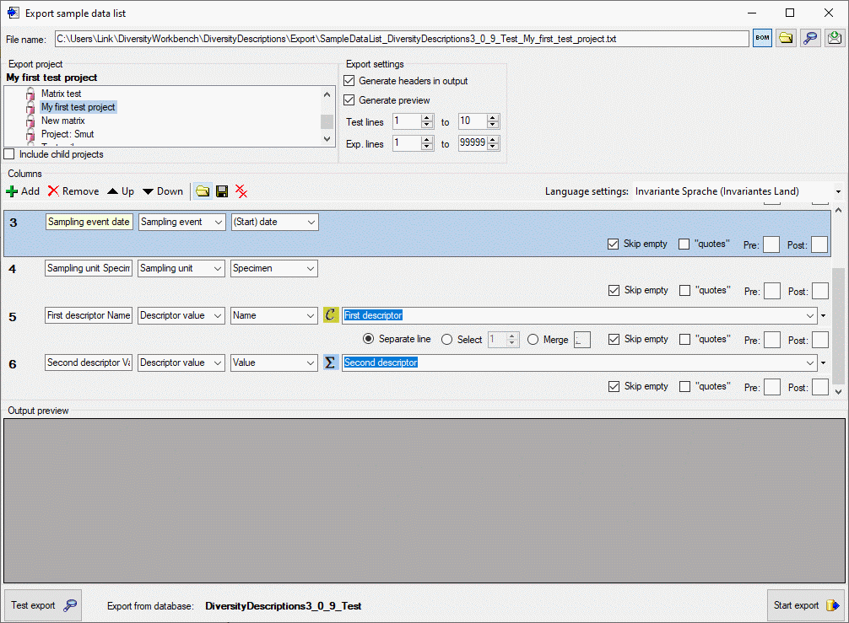Toggle the Generate preview checkbox
The height and width of the screenshot is (623, 849).
tap(349, 100)
